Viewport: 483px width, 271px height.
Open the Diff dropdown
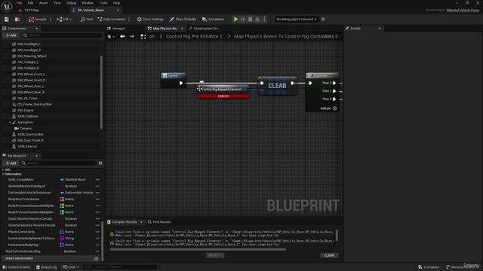(64, 20)
